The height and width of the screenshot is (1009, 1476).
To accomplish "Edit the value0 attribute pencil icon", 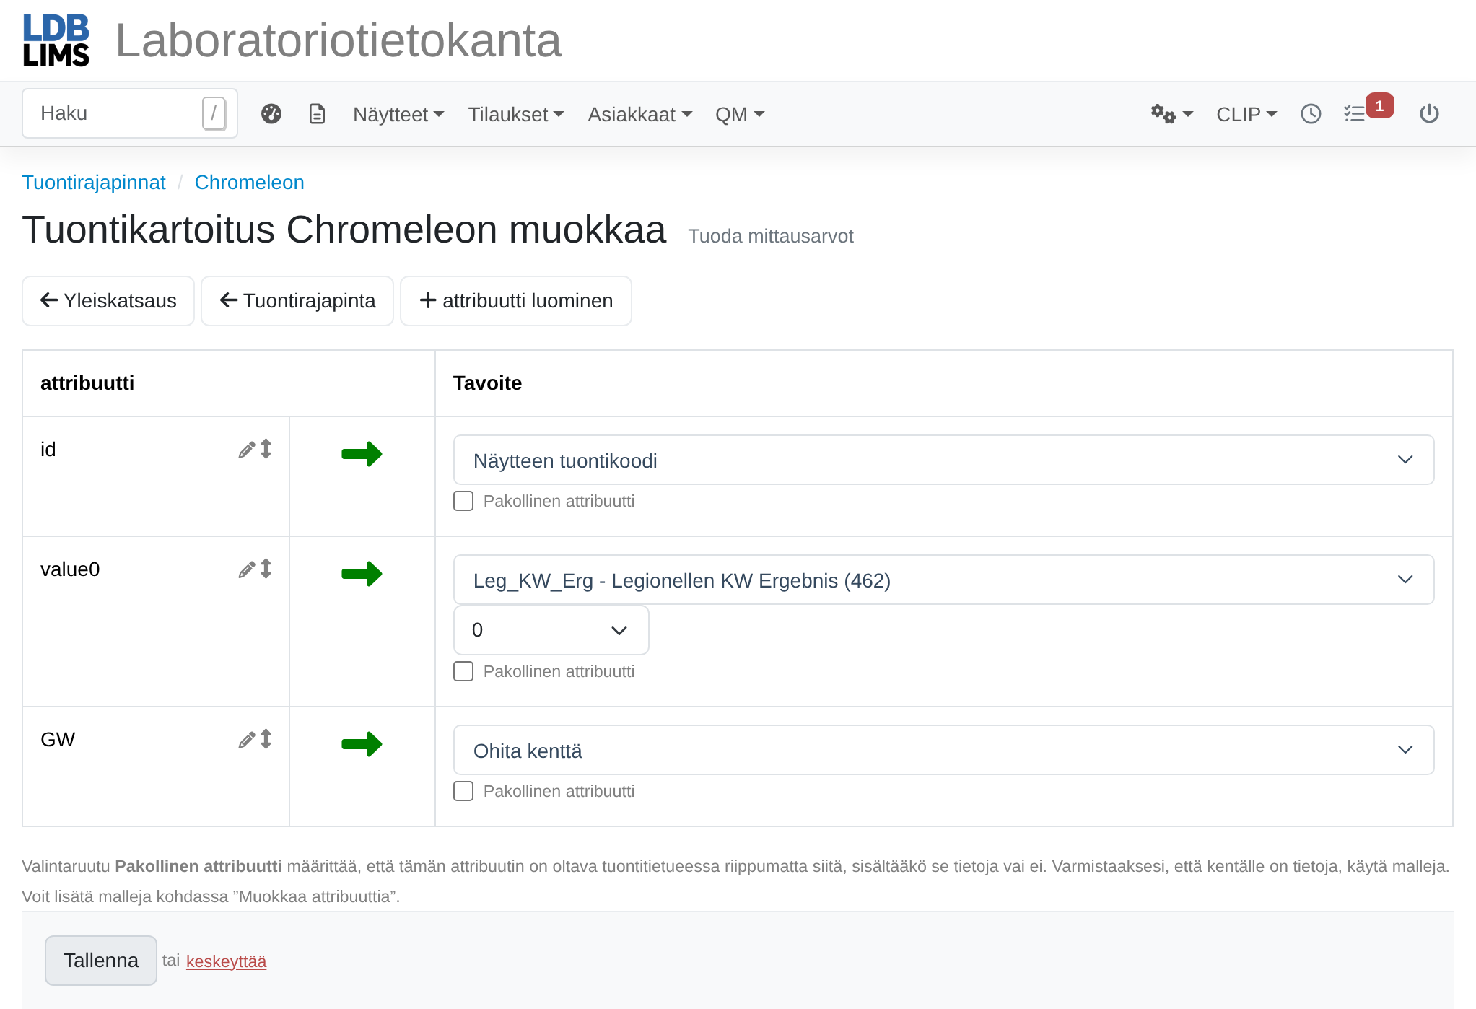I will point(247,569).
